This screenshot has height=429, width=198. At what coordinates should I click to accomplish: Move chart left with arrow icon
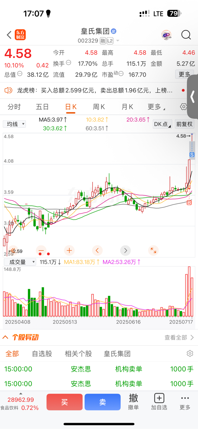point(97,250)
